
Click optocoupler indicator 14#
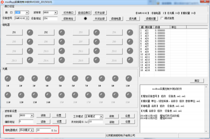[48, 95]
